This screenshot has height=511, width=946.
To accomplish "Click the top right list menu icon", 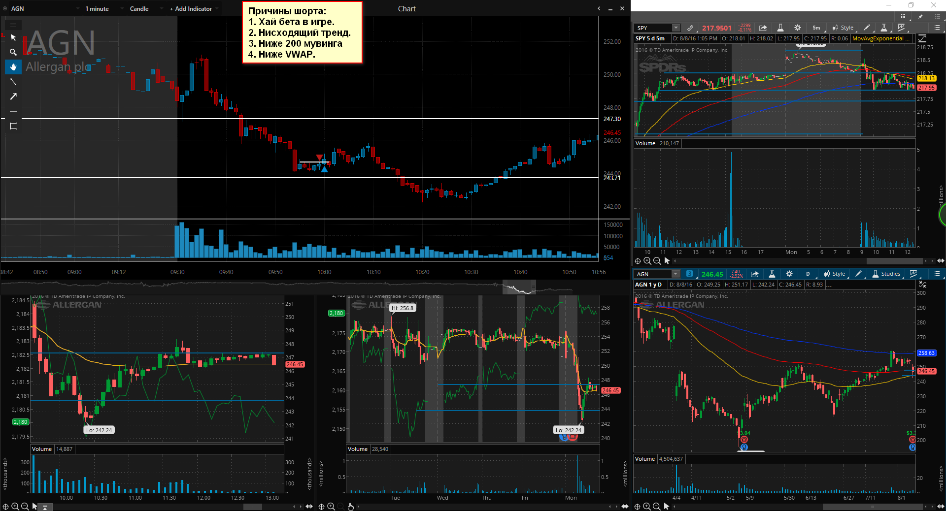I will tap(937, 17).
